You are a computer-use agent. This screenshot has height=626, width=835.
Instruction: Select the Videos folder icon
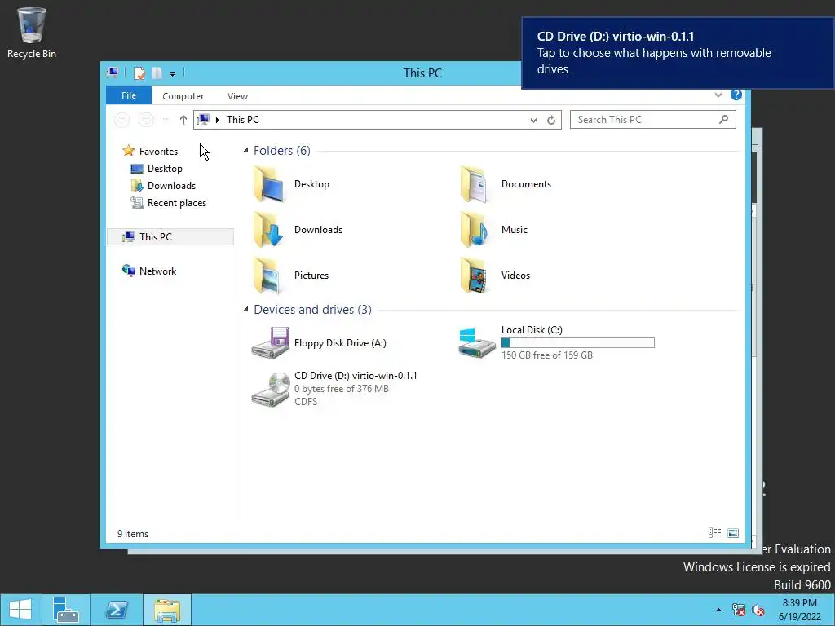point(474,276)
